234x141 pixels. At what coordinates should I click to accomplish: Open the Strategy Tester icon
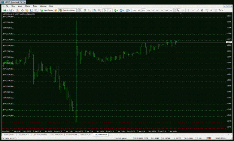click(x=36, y=10)
